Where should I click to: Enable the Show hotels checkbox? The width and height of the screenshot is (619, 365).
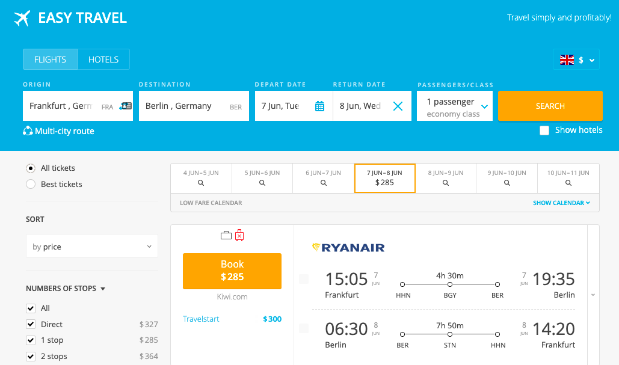pos(544,130)
